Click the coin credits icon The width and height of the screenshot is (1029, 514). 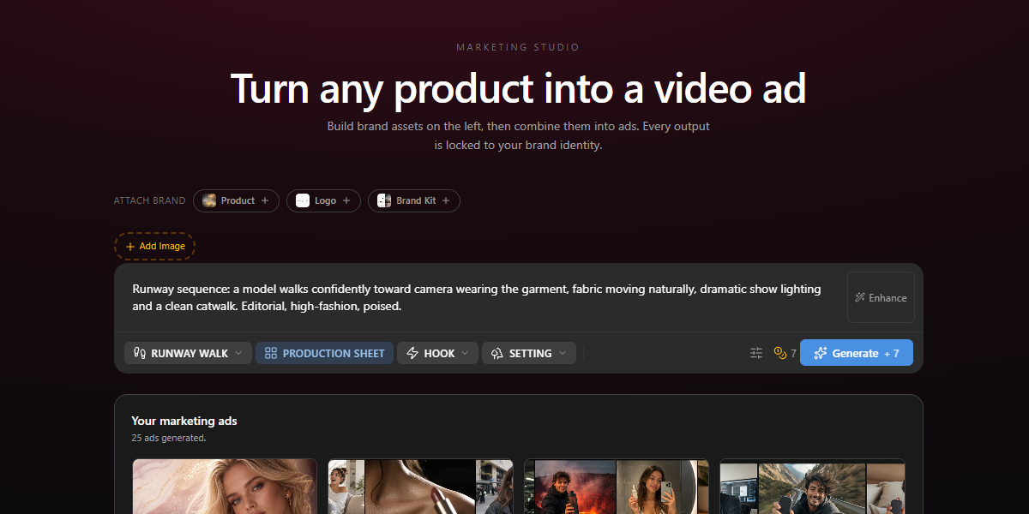pyautogui.click(x=780, y=353)
